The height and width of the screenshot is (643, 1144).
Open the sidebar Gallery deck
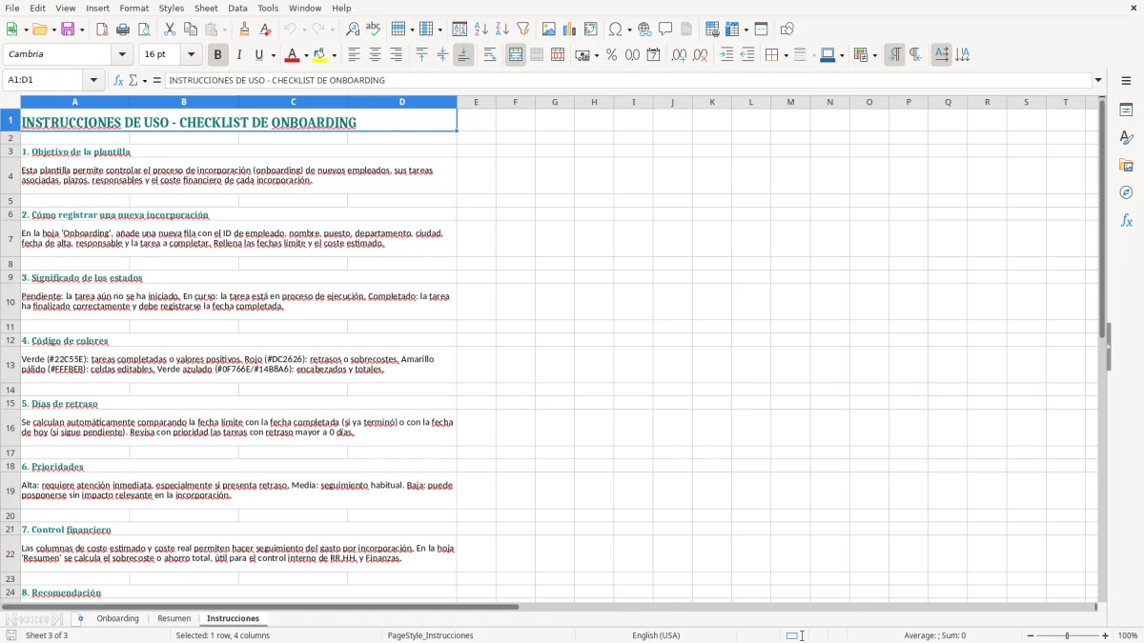(1126, 165)
